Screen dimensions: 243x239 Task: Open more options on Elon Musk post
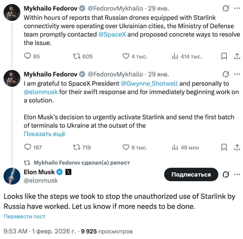tap(236, 174)
